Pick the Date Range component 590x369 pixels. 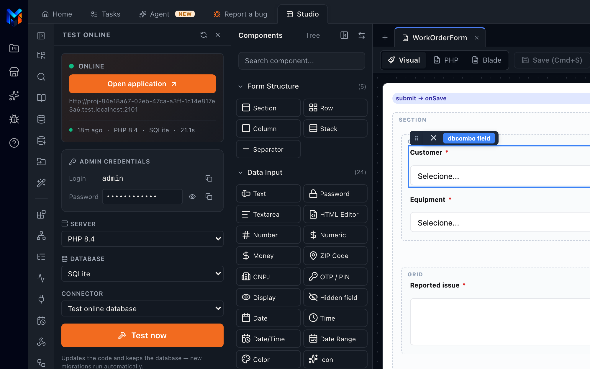tap(335, 339)
